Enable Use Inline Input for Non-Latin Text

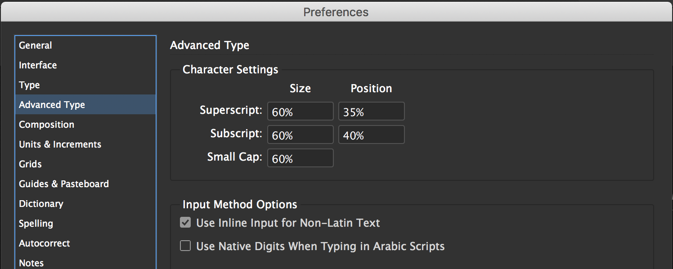185,223
